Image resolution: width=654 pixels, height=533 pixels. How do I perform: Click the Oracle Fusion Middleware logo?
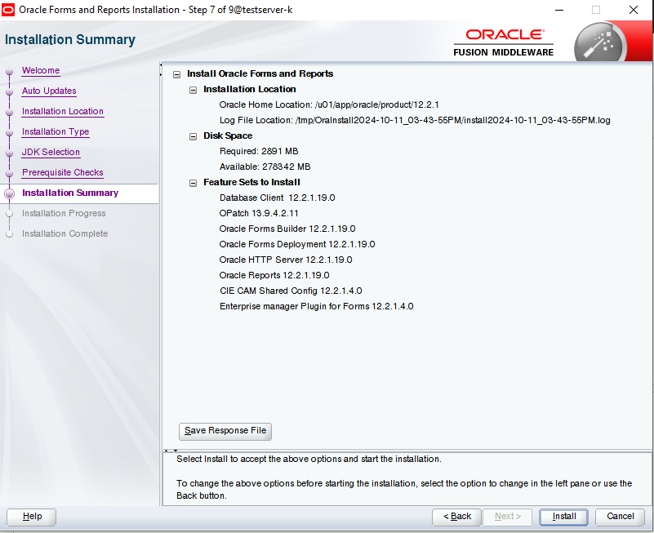(x=504, y=43)
